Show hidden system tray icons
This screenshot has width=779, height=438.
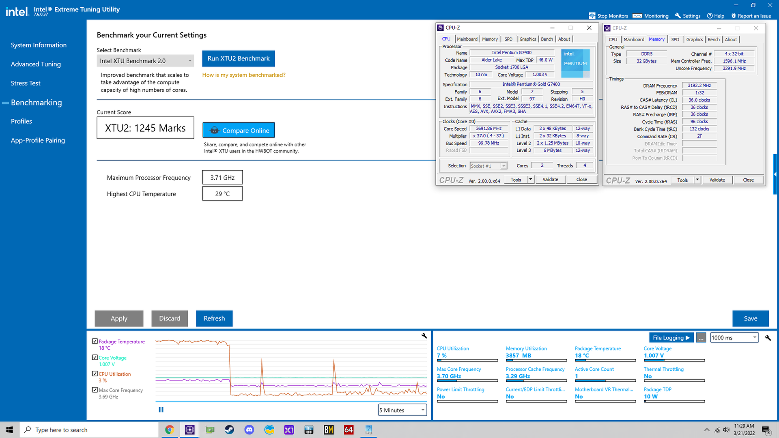(707, 430)
